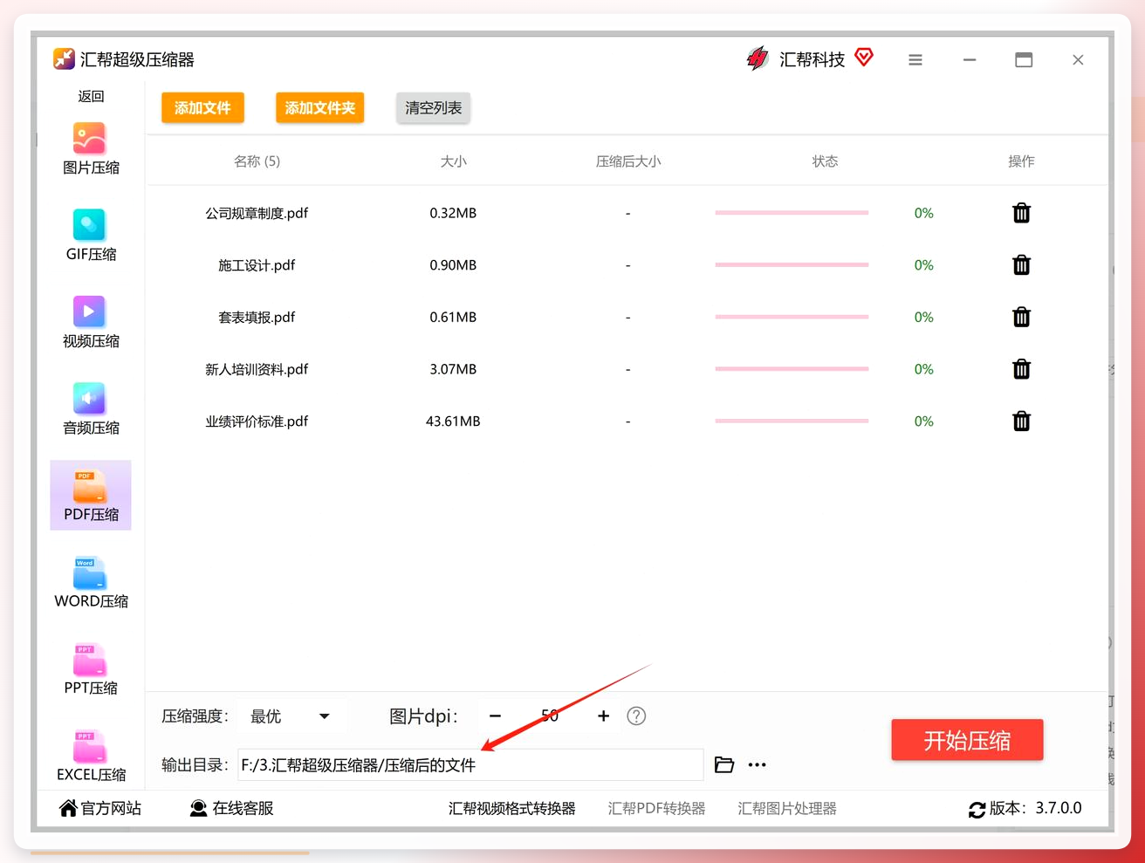This screenshot has width=1145, height=863.
Task: Decrease image dpi with minus button
Action: click(495, 716)
